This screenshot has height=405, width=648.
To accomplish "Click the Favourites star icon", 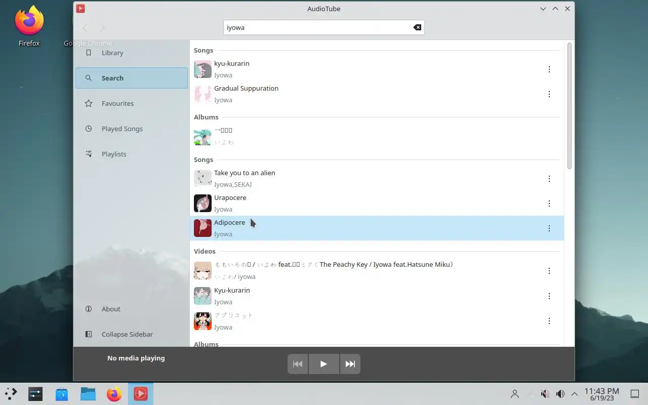I will 89,103.
